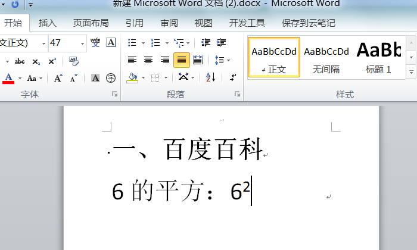Switch to the 插入 tab
This screenshot has height=250, width=417.
[x=48, y=23]
